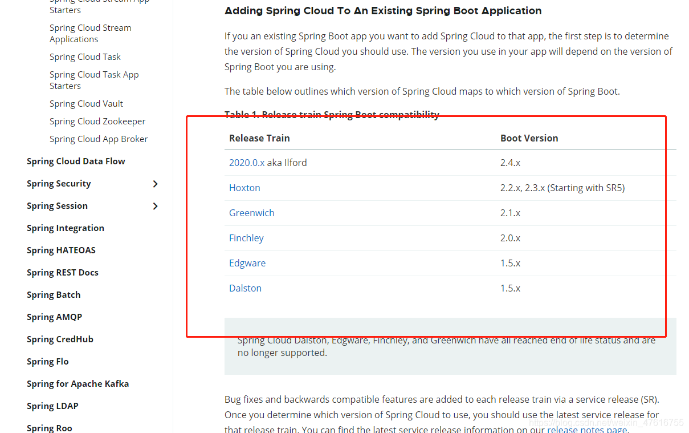Select Spring Cloud Data Flow
The height and width of the screenshot is (433, 689).
[x=76, y=161]
